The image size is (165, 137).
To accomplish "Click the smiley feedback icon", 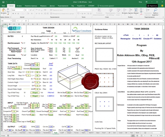I will tap(162, 6).
